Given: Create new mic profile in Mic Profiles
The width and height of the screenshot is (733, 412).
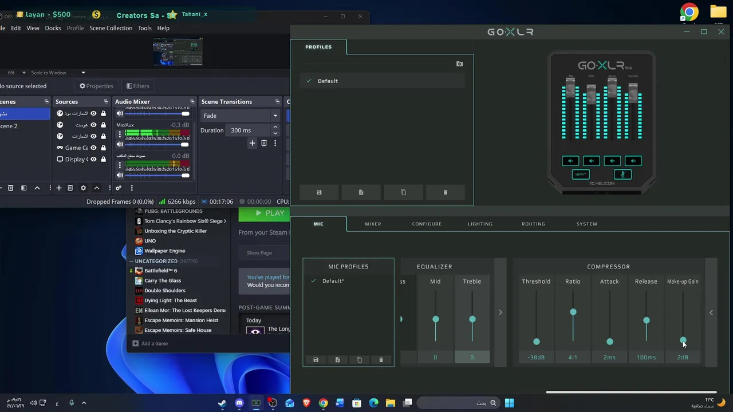Looking at the screenshot, I should coord(337,360).
